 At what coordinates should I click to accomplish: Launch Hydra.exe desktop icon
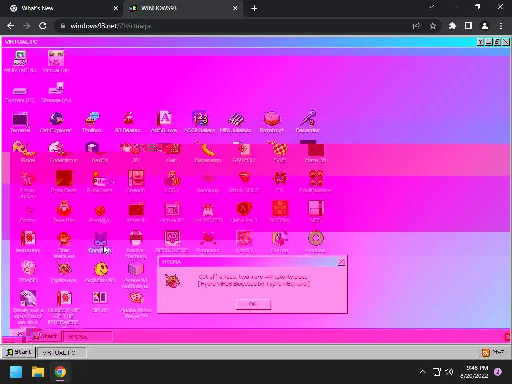pos(64,272)
